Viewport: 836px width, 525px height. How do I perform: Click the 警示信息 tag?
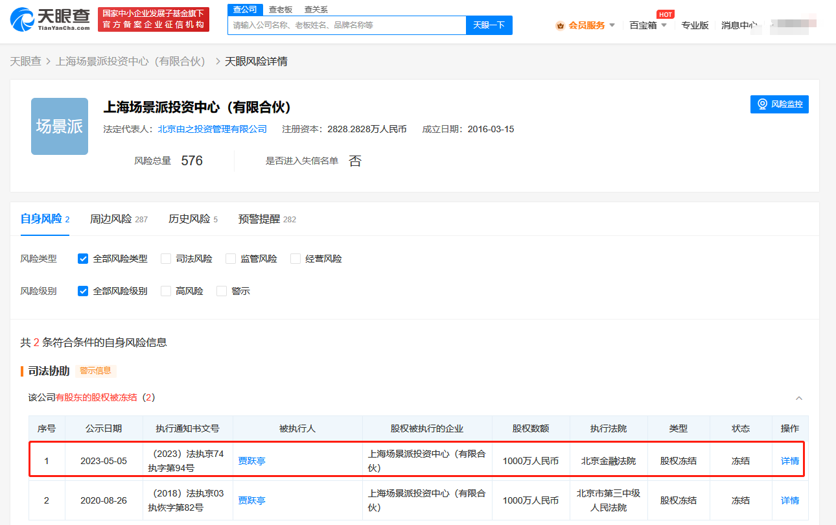tap(95, 371)
